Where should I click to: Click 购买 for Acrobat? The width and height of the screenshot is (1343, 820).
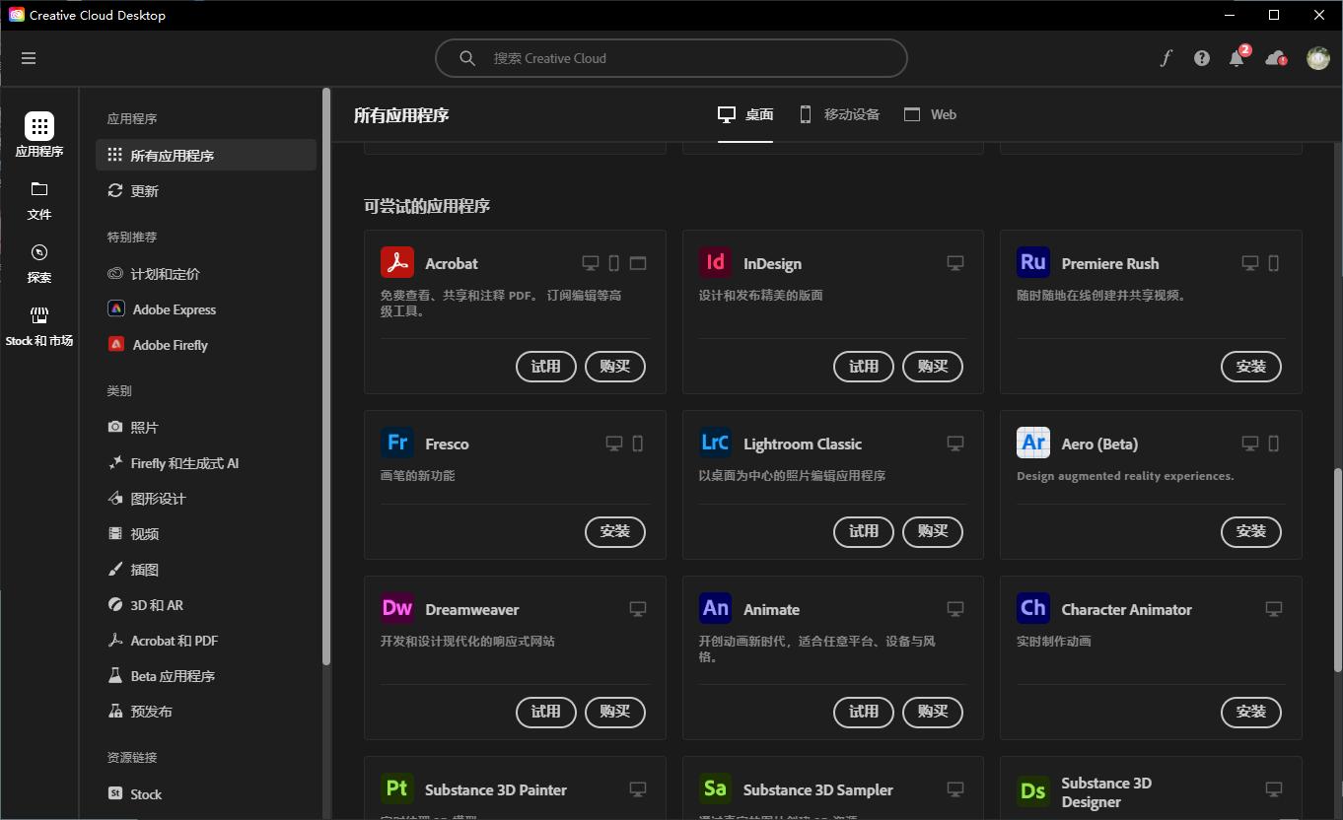(x=614, y=366)
